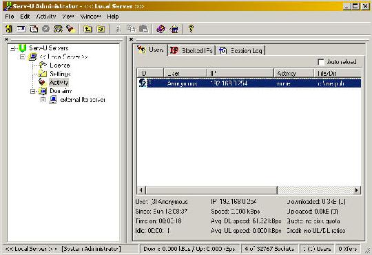Screen dimensions: 372x255
Task: Open the Edit menu
Action: coord(25,17)
